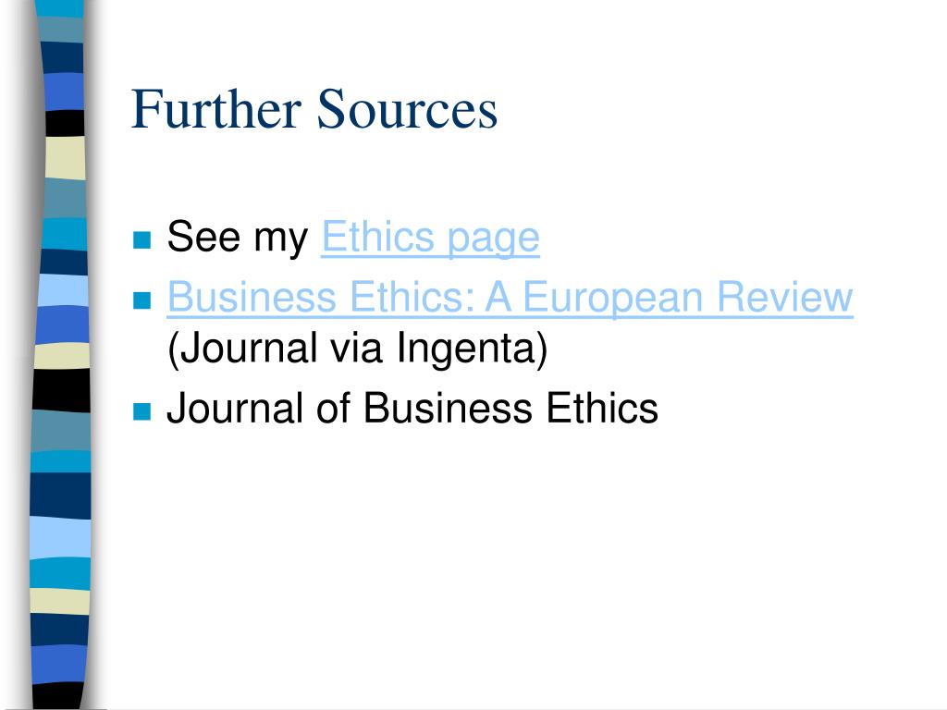Select the Journal of Business Ethics line
Viewport: 947px width, 710px height.
(x=412, y=408)
